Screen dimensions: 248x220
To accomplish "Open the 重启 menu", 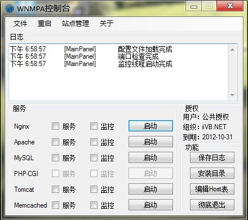I will tap(45, 24).
